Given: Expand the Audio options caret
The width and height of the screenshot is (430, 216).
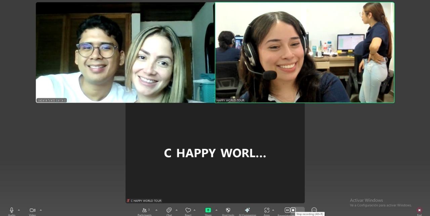Looking at the screenshot, I should coord(19,210).
